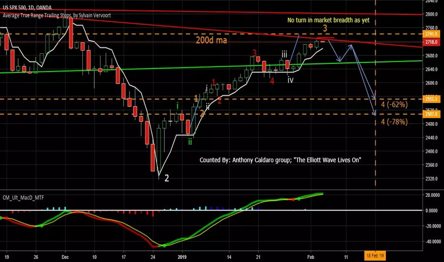Viewport: 444px width, 262px height.
Task: Click the 2640.0 price axis value
Action: [x=431, y=70]
